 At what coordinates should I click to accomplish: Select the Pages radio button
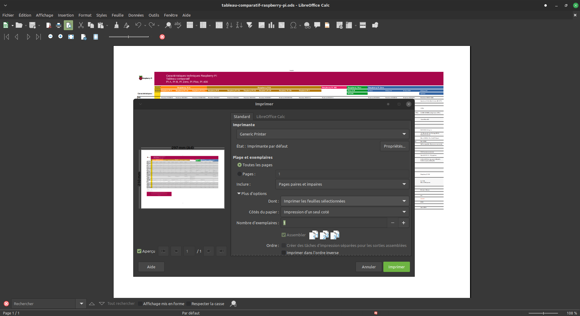[240, 174]
